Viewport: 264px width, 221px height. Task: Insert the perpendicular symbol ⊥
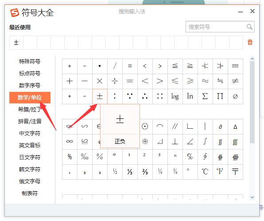(175, 142)
